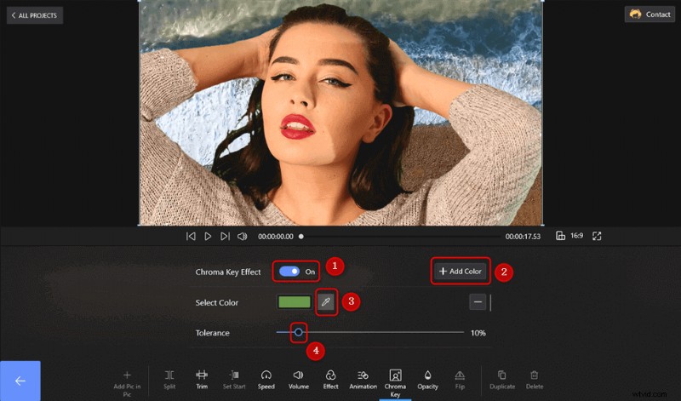
Task: Open the Contact support button
Action: click(650, 14)
